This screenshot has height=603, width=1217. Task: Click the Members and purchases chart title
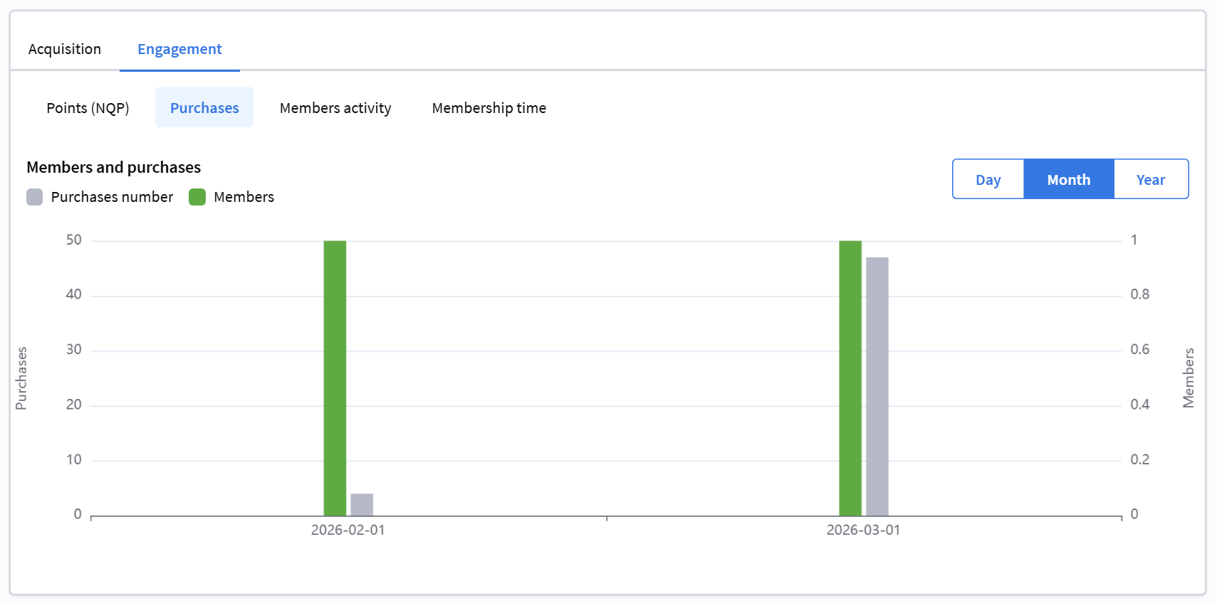[114, 167]
